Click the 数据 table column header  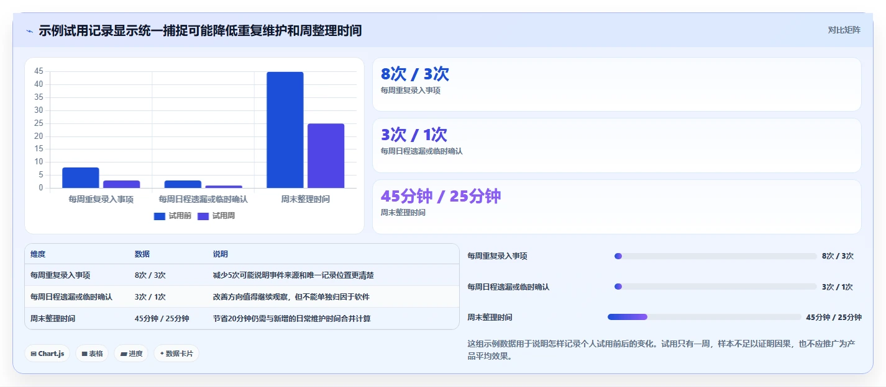point(142,254)
